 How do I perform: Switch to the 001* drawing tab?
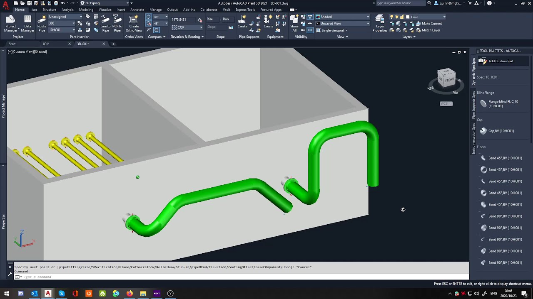[46, 44]
